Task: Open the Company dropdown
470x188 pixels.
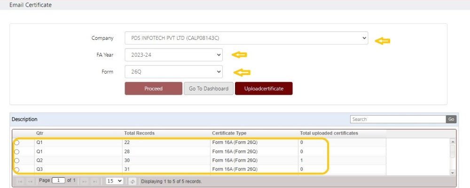Action: (246, 38)
